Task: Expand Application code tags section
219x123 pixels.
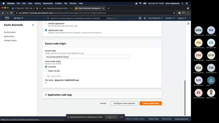Action: point(59,95)
